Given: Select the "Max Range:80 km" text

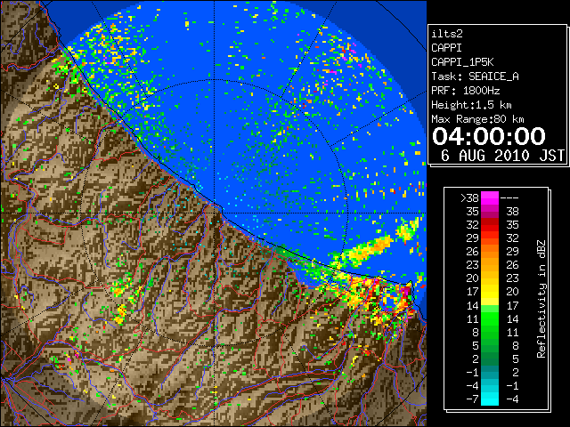Looking at the screenshot, I should [477, 119].
